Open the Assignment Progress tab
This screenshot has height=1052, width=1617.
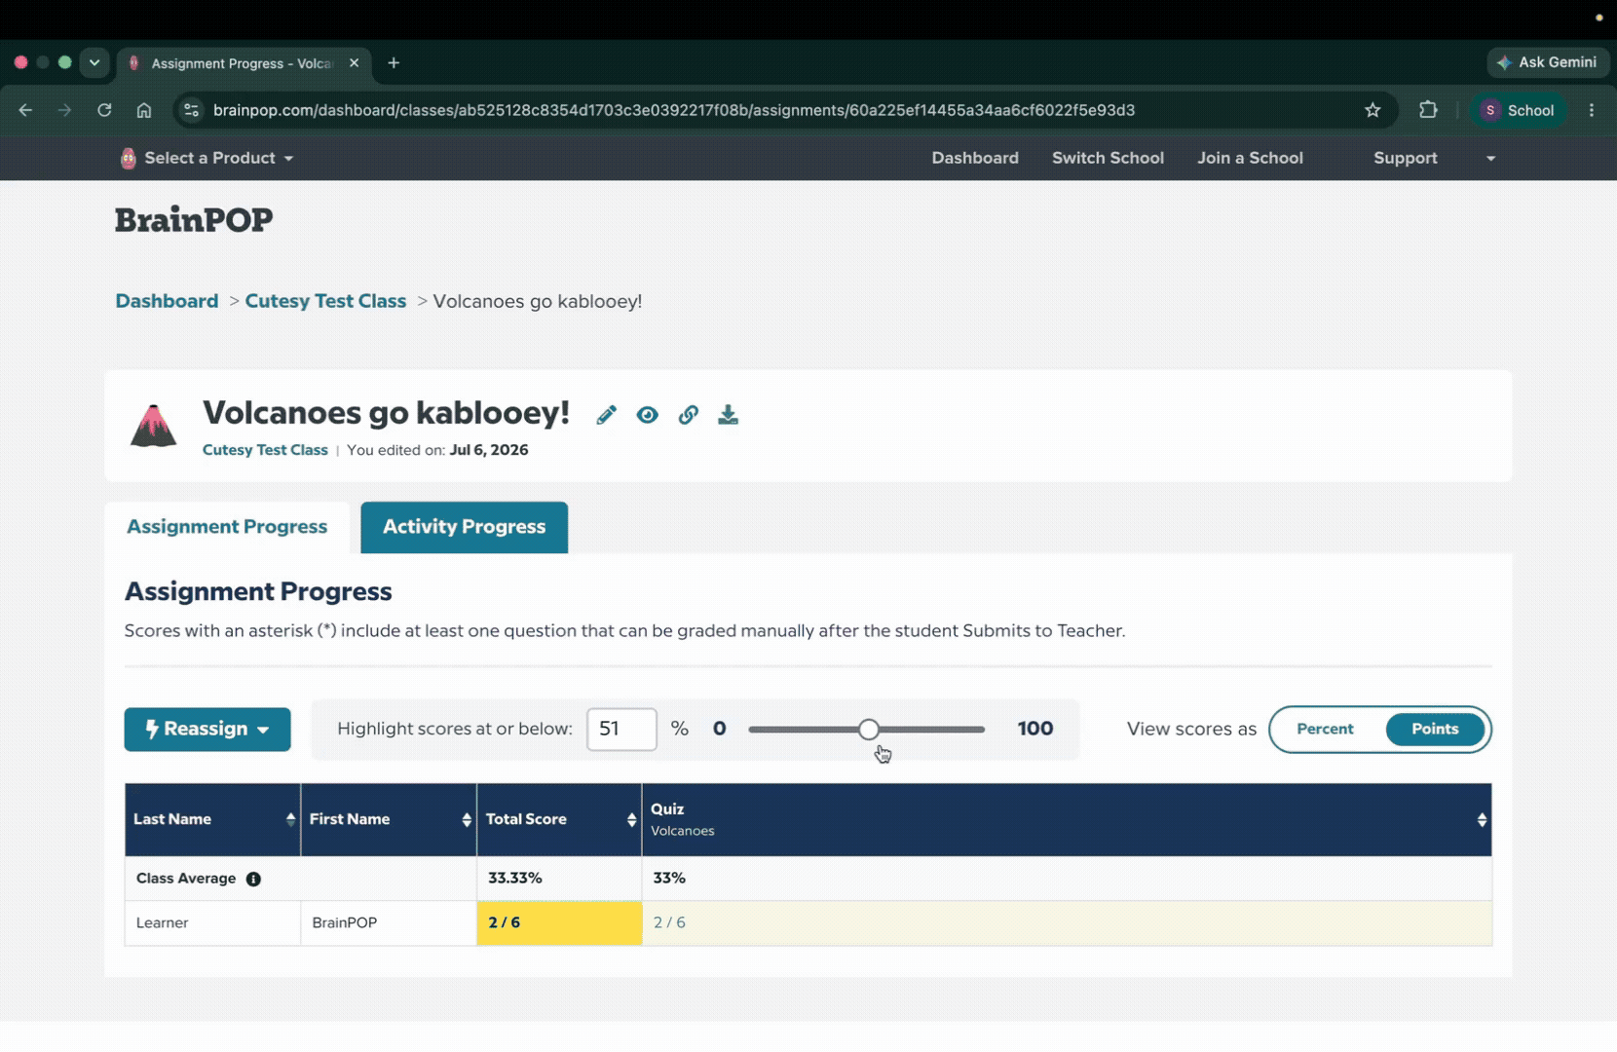227,527
